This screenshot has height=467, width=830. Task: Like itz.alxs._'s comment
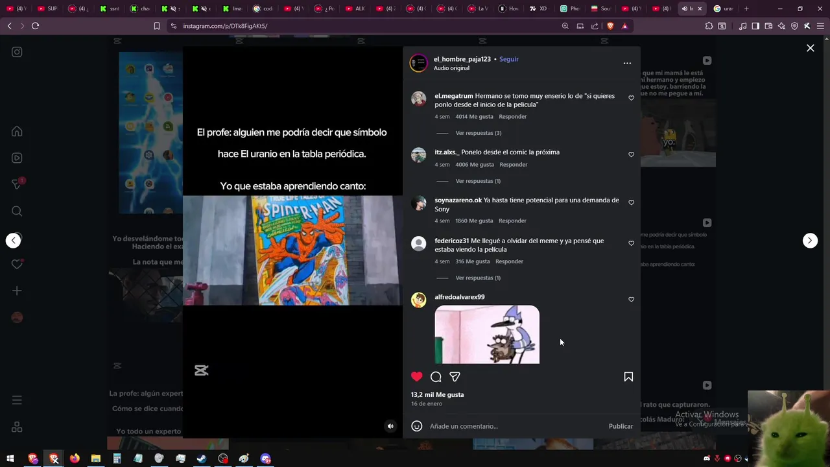click(x=631, y=154)
